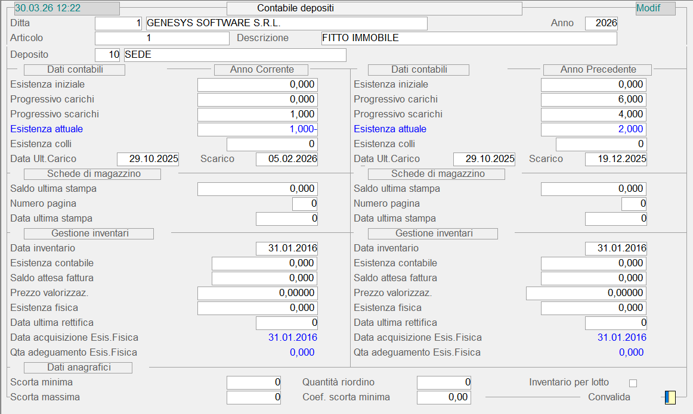
Task: Click the Scorta minima field
Action: 253,382
